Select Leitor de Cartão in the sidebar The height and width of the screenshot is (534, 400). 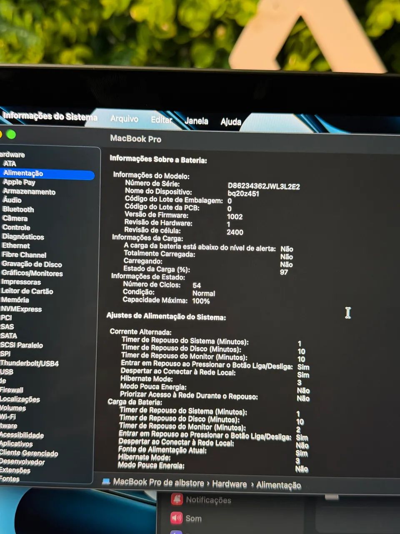pyautogui.click(x=27, y=291)
